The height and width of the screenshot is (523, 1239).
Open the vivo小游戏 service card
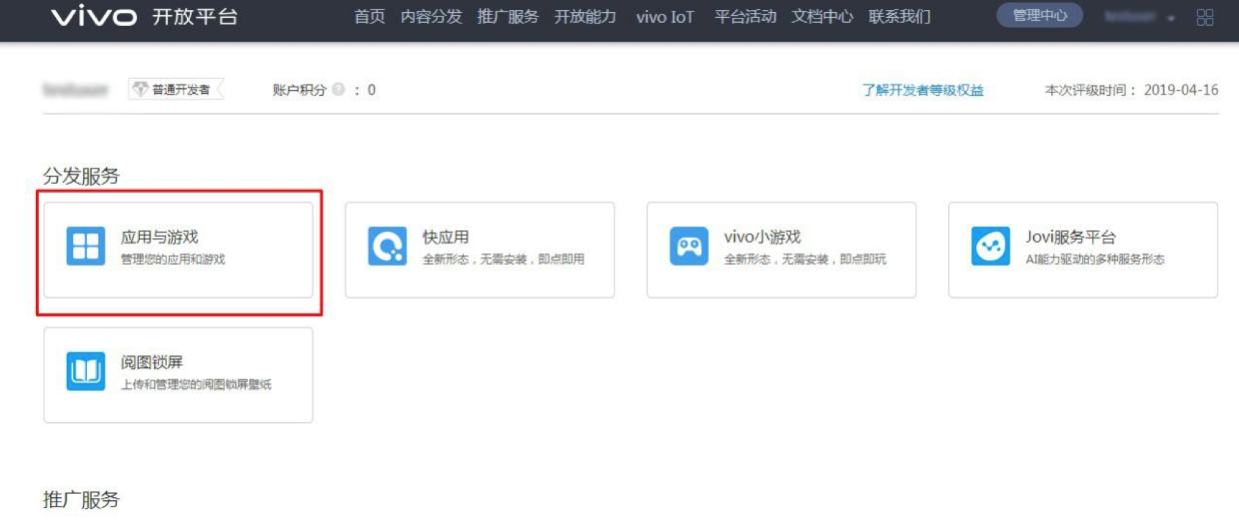click(782, 250)
